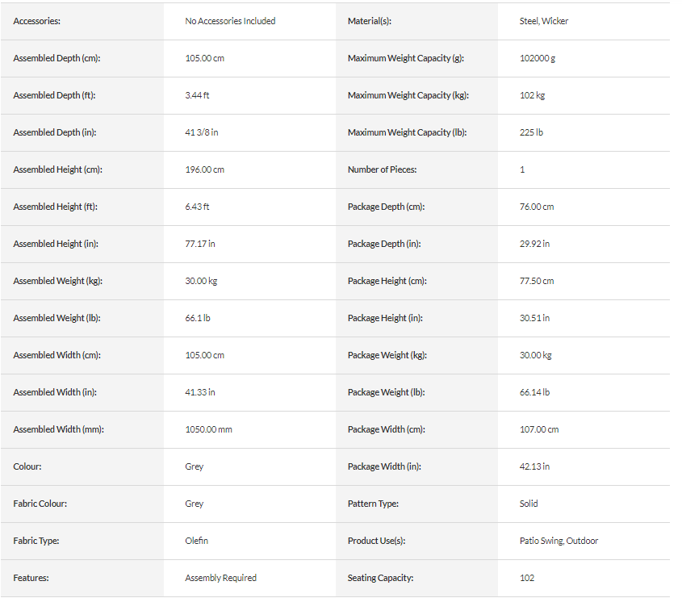Viewport: 682px width, 598px height.
Task: Select the '1050.00 mm' width value
Action: click(x=208, y=429)
